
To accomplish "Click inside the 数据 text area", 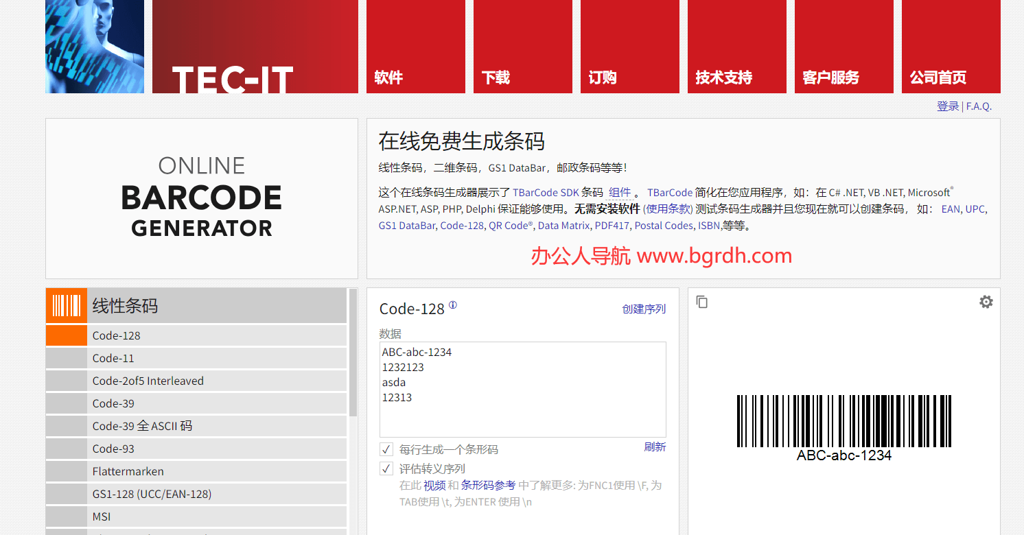I will 522,412.
